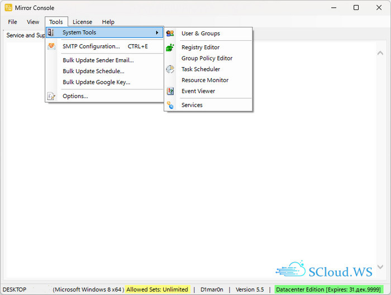The image size is (391, 295).
Task: Open the View menu
Action: point(33,22)
